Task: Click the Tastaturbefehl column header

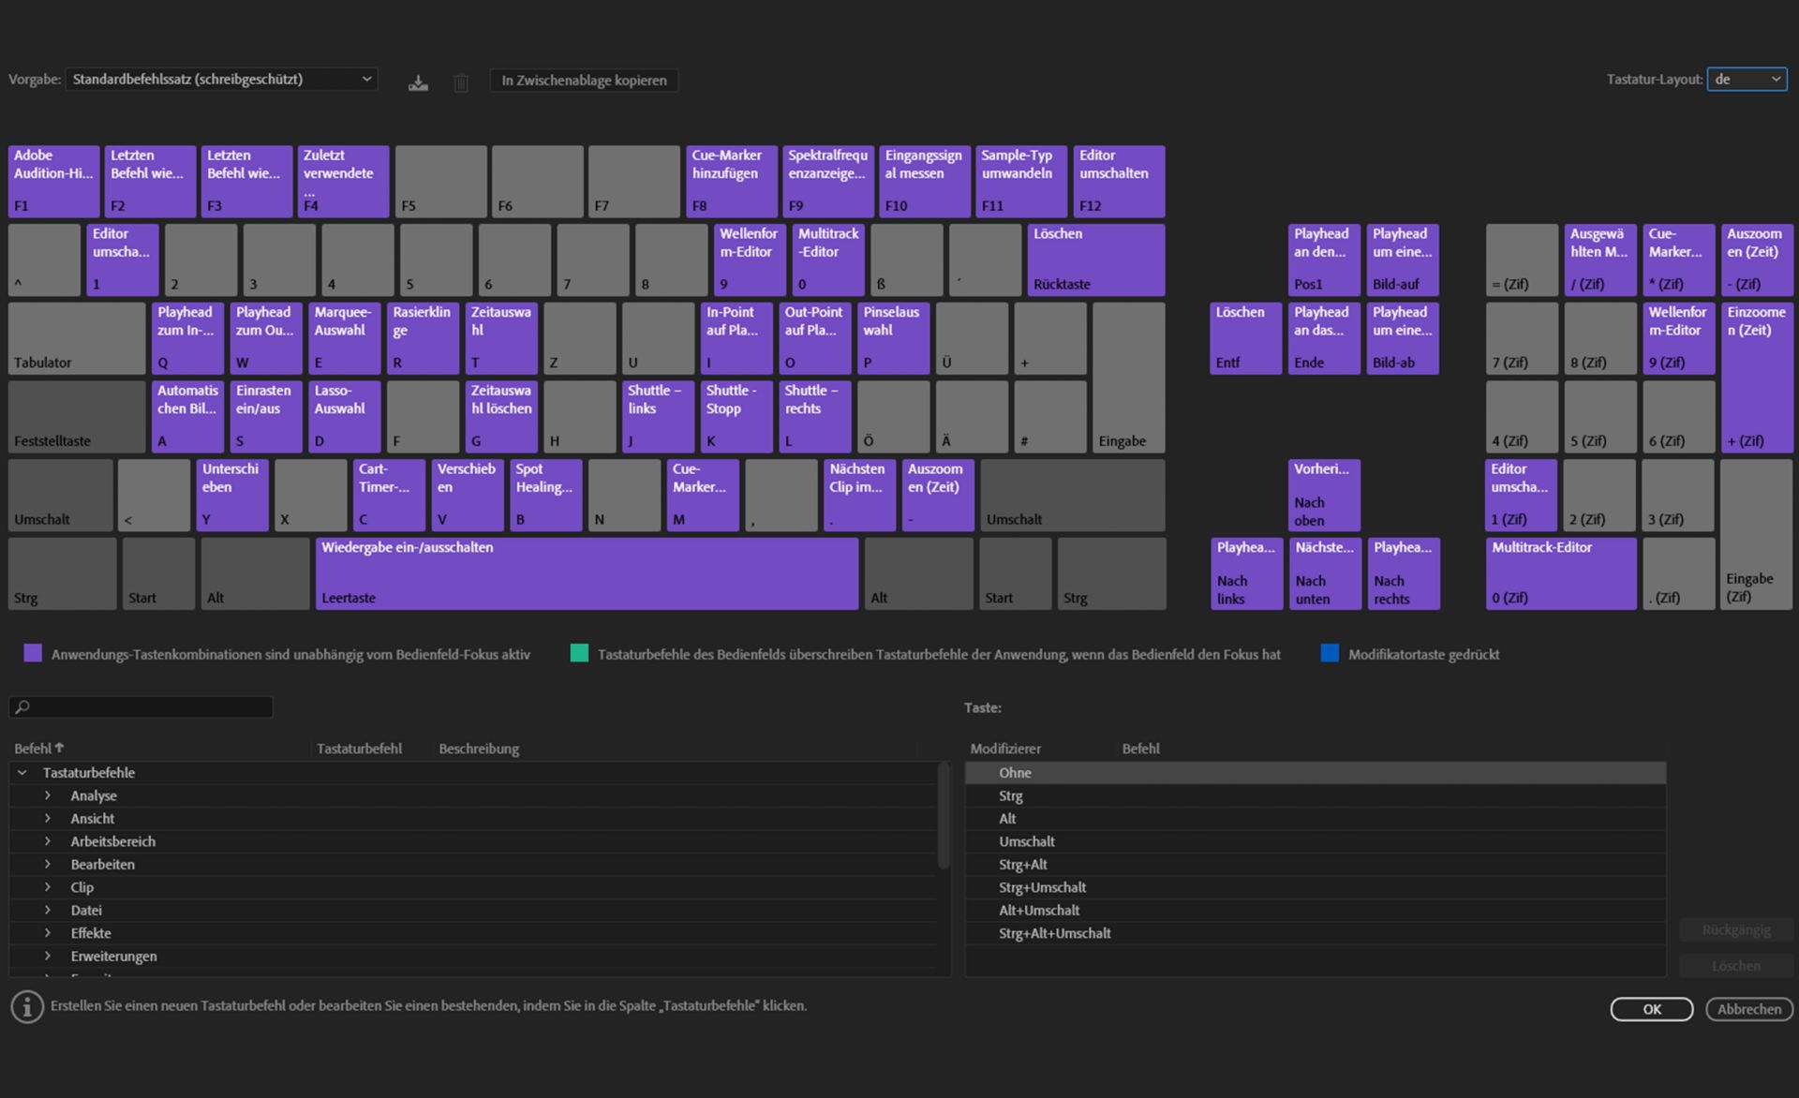Action: (x=359, y=749)
